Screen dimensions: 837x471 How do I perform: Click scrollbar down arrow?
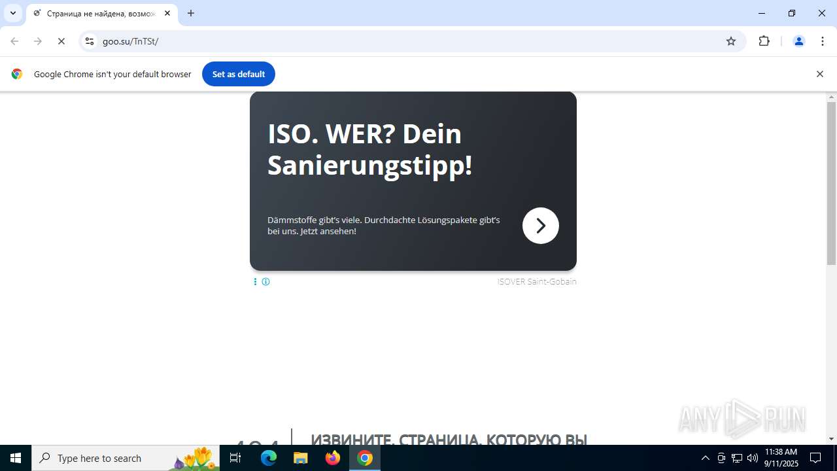click(x=831, y=439)
